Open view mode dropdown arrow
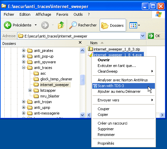Screen dimensions: 167x149 click(139, 25)
